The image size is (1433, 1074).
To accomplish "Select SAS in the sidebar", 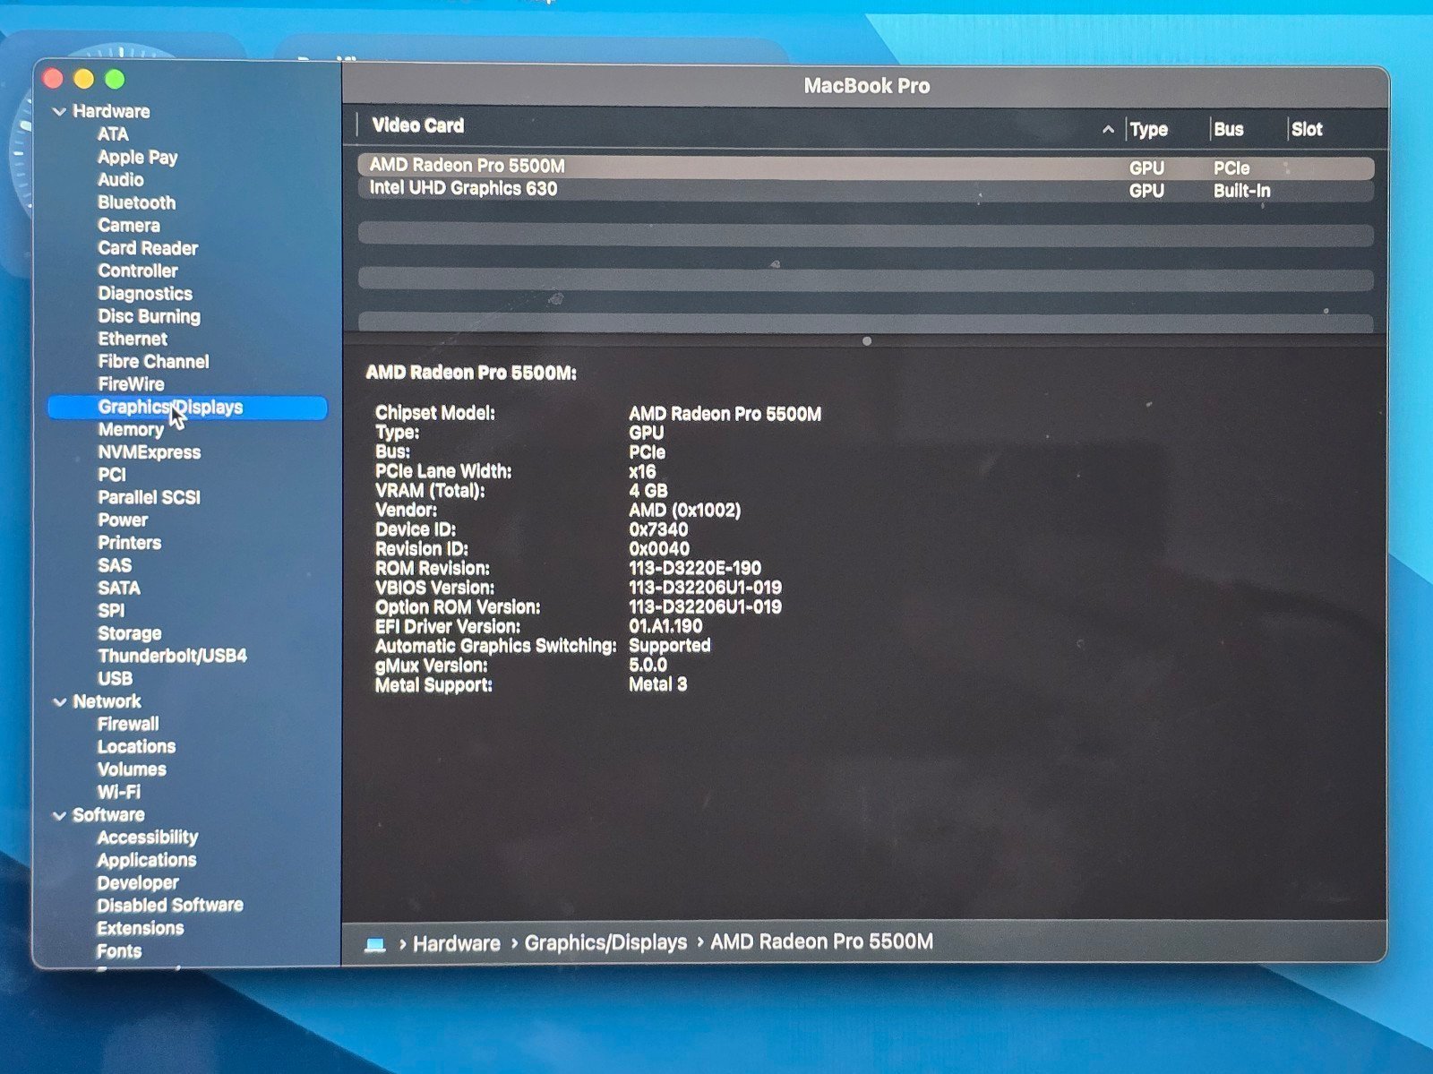I will tap(115, 566).
